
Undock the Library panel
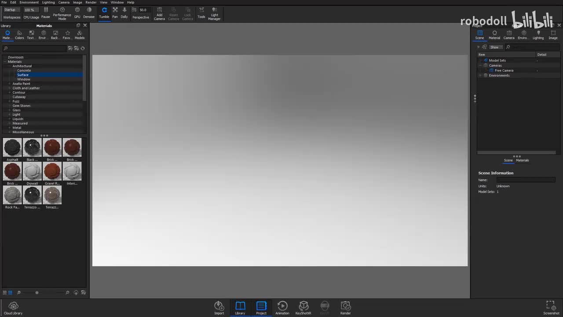[78, 26]
